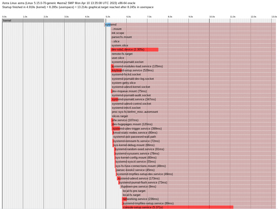Select systemd-tmpfiles-setup-dev.service (49ms)
Screen dimensions: 278x209
pyautogui.click(x=145, y=174)
